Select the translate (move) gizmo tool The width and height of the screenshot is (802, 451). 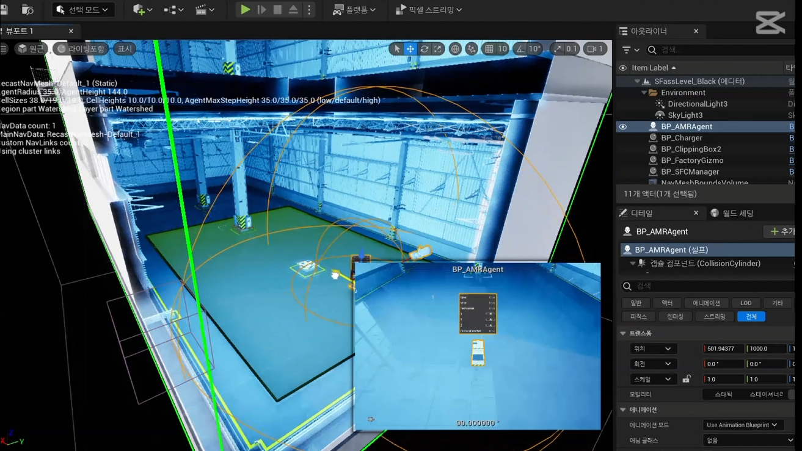tap(410, 49)
